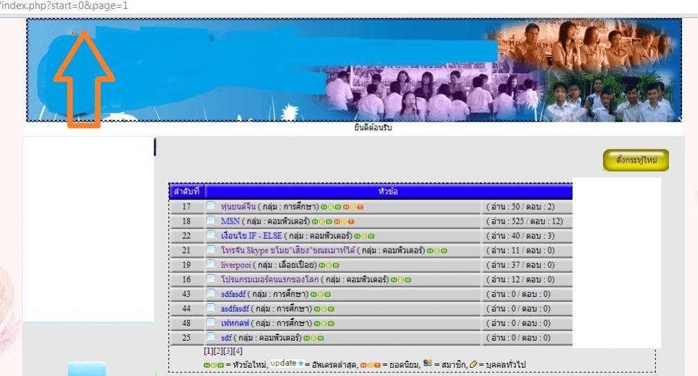Click green NEW badge on MSN row

click(x=322, y=222)
